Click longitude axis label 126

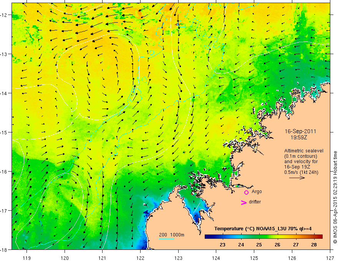pos(292,258)
